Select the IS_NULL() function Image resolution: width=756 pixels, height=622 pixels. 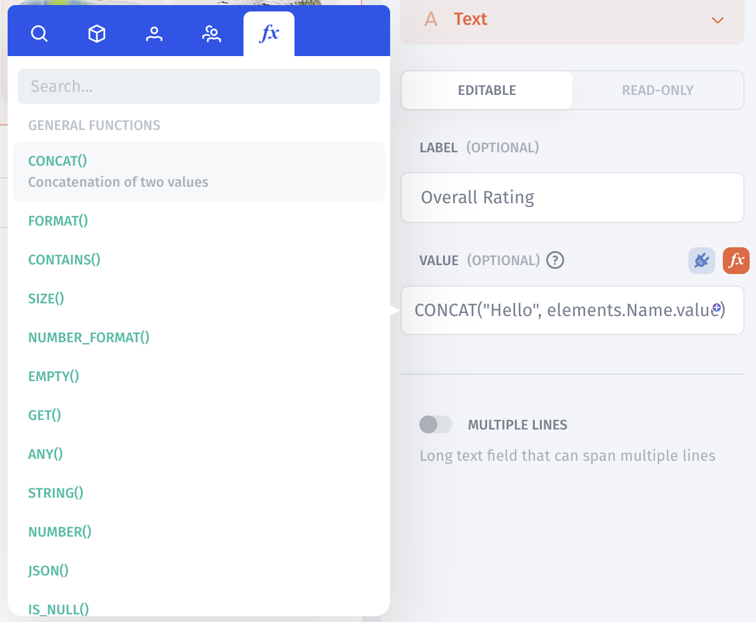tap(59, 609)
